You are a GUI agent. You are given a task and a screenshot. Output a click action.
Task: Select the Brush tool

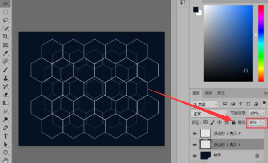[5, 70]
